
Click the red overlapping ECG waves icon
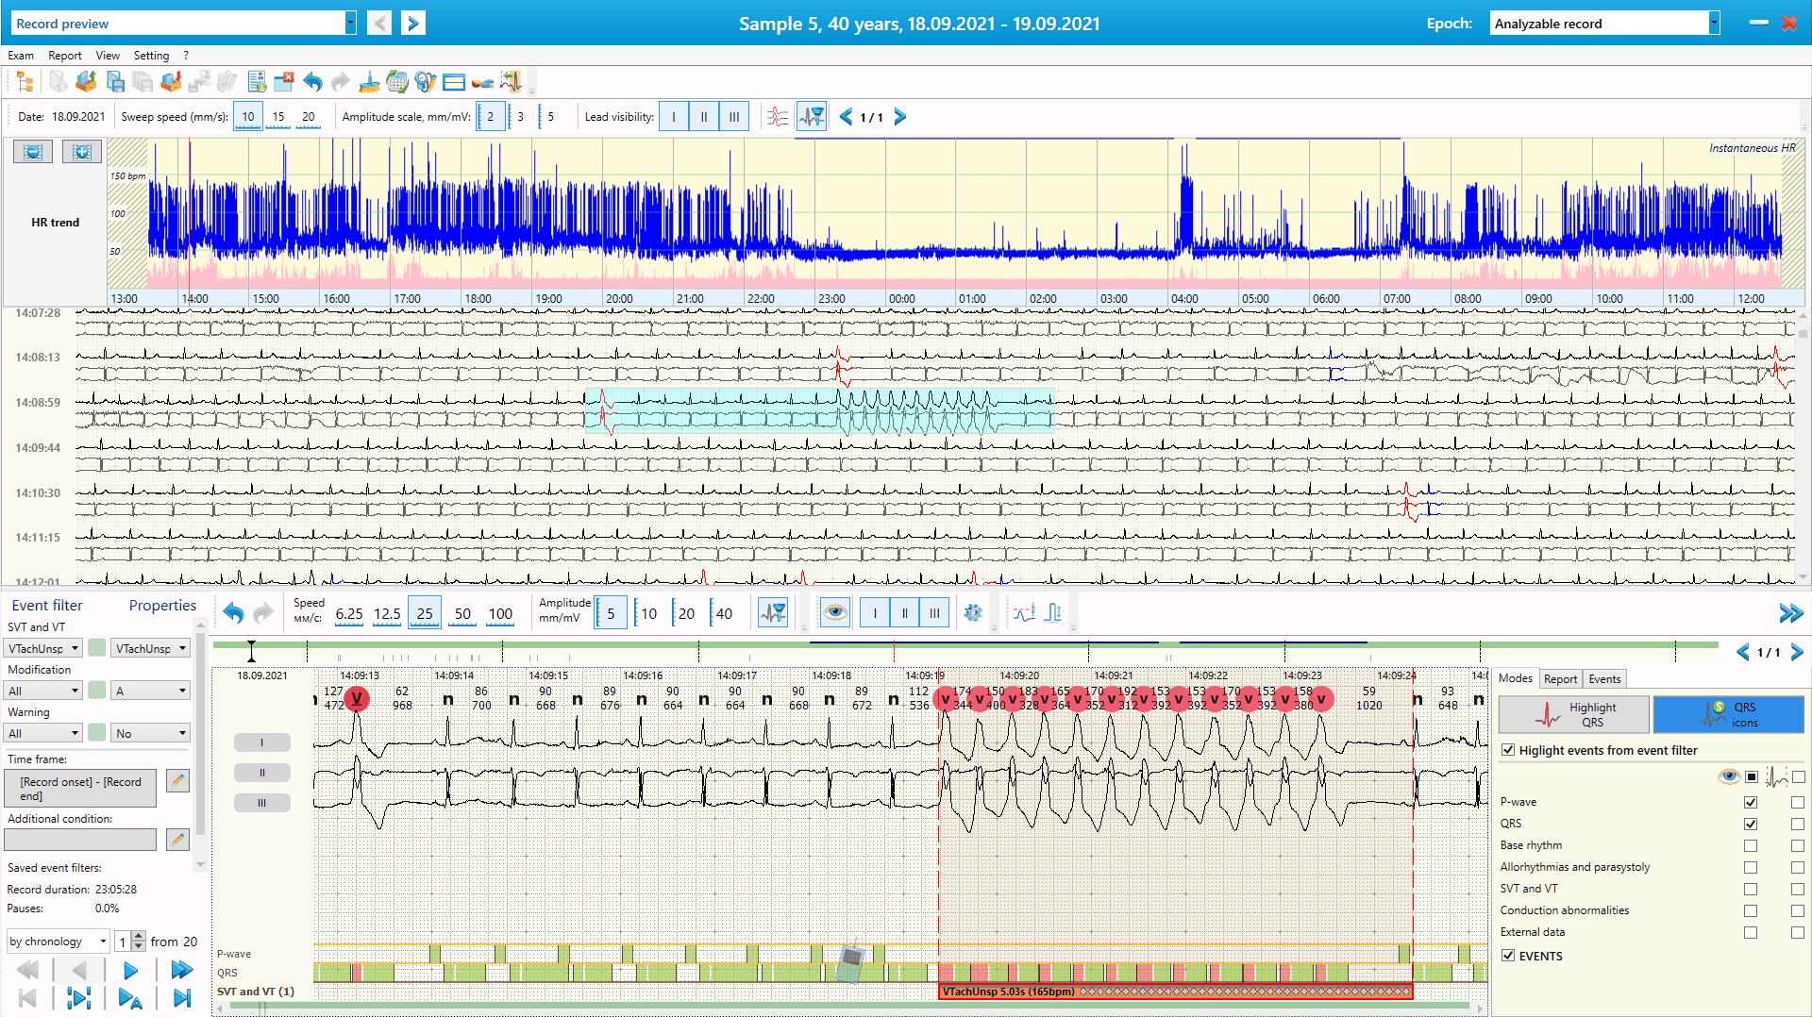coord(778,117)
